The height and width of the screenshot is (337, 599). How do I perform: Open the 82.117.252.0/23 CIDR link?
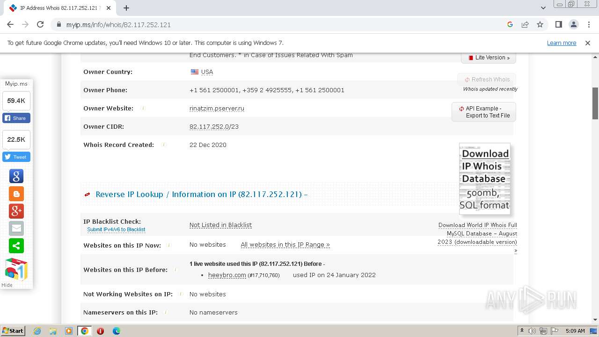pyautogui.click(x=214, y=126)
